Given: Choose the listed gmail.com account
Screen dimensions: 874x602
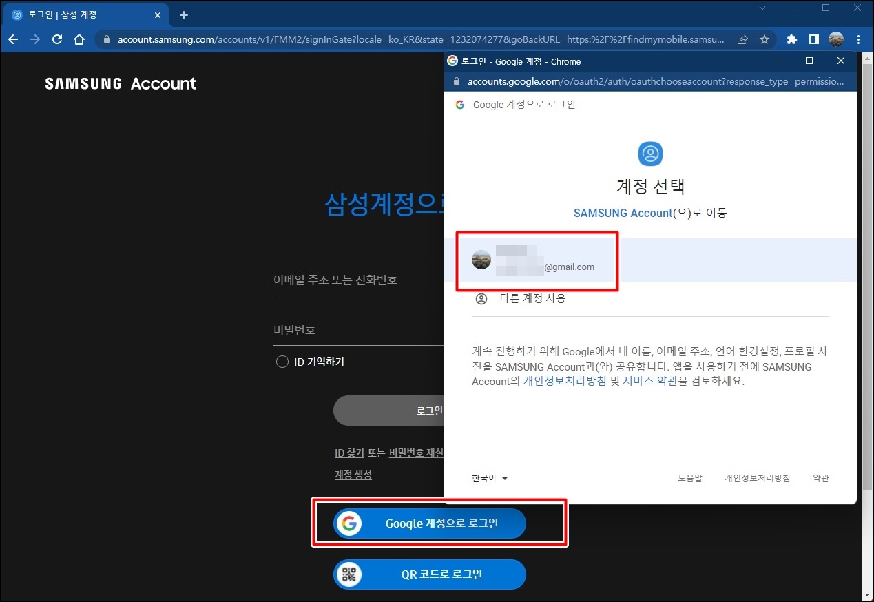Looking at the screenshot, I should click(x=650, y=260).
